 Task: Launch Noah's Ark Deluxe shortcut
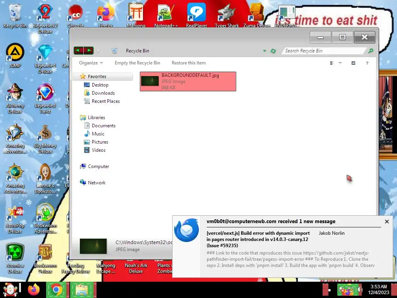pyautogui.click(x=136, y=268)
